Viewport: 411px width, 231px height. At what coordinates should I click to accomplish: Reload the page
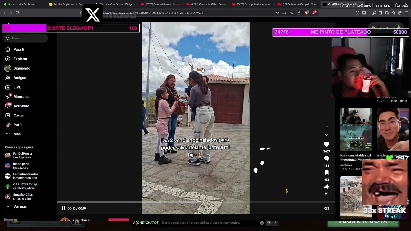[x=17, y=13]
